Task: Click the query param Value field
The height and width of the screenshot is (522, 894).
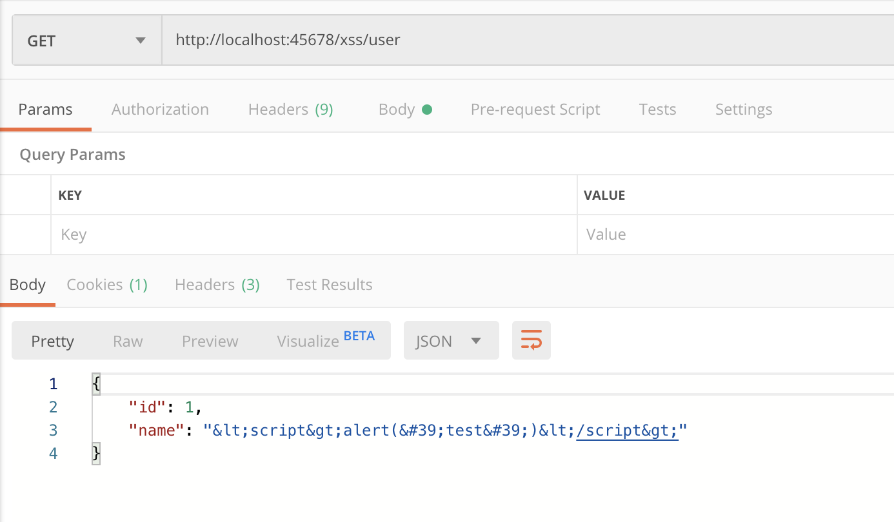Action: (735, 235)
